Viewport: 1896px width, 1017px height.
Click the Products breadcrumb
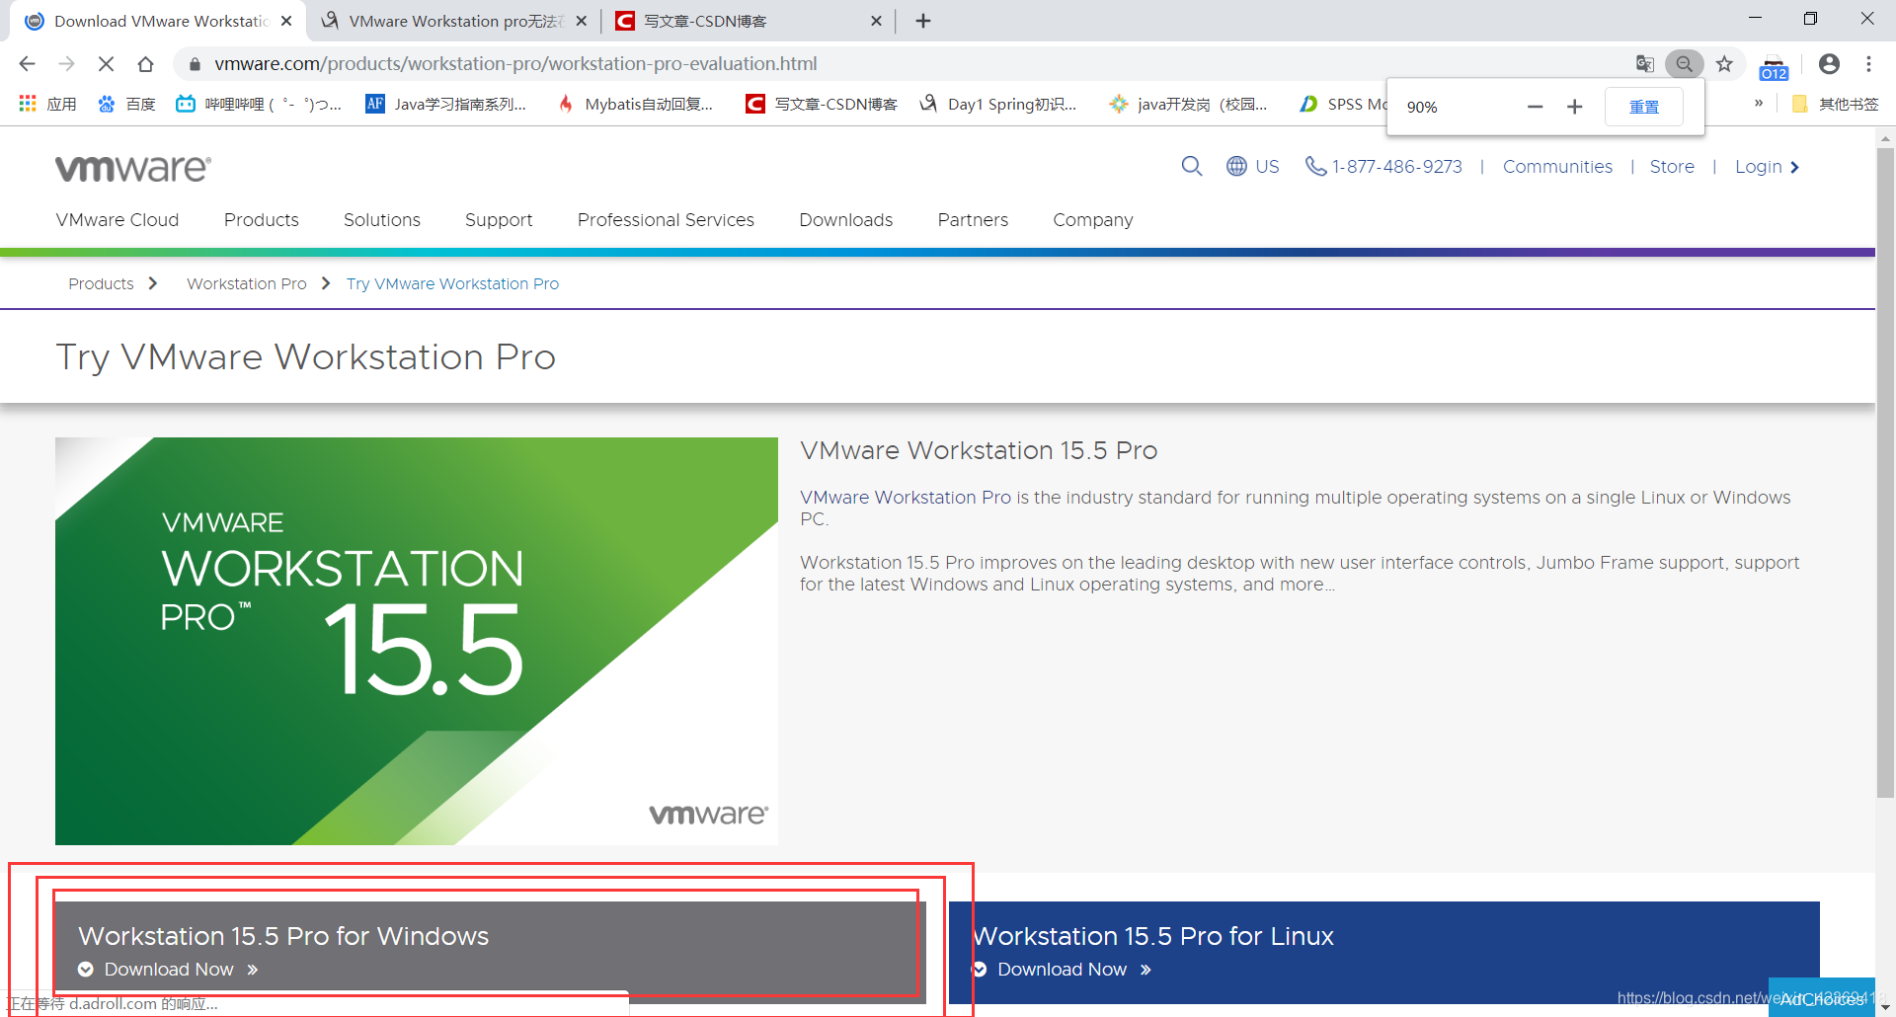(101, 283)
